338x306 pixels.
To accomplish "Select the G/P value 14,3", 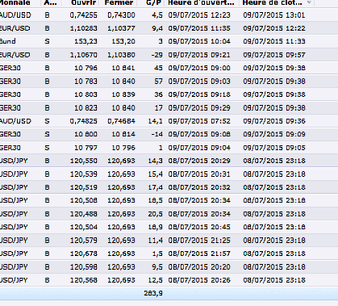I will coord(156,161).
